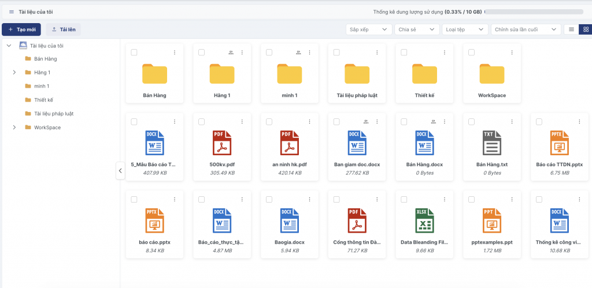Select checkbox for an ninh hk.pdf
The image size is (592, 288).
269,122
